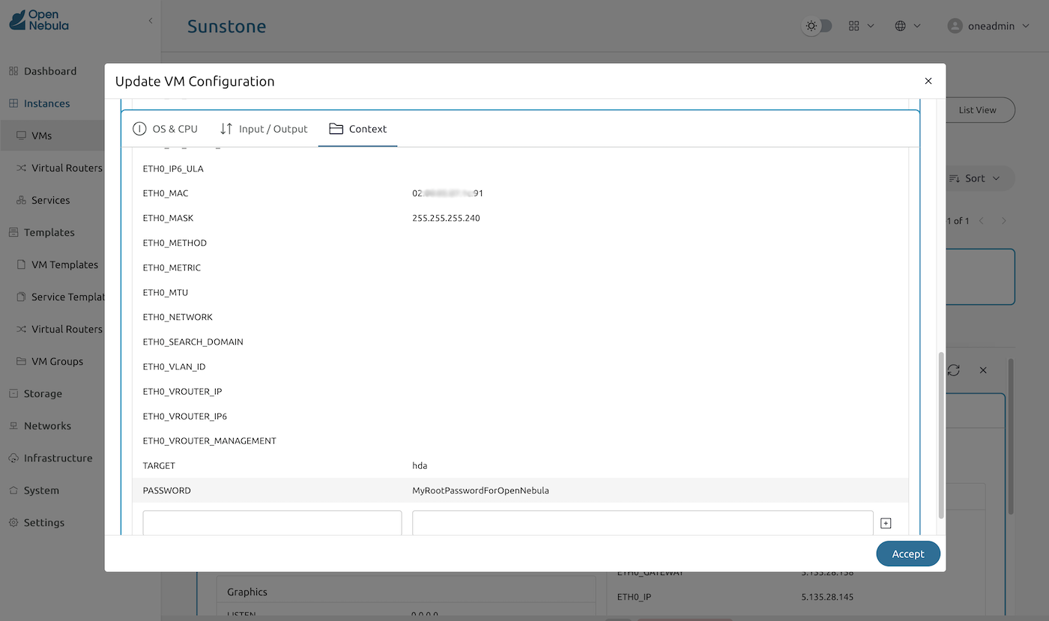Open the Infrastructure section
This screenshot has width=1049, height=621.
[58, 458]
